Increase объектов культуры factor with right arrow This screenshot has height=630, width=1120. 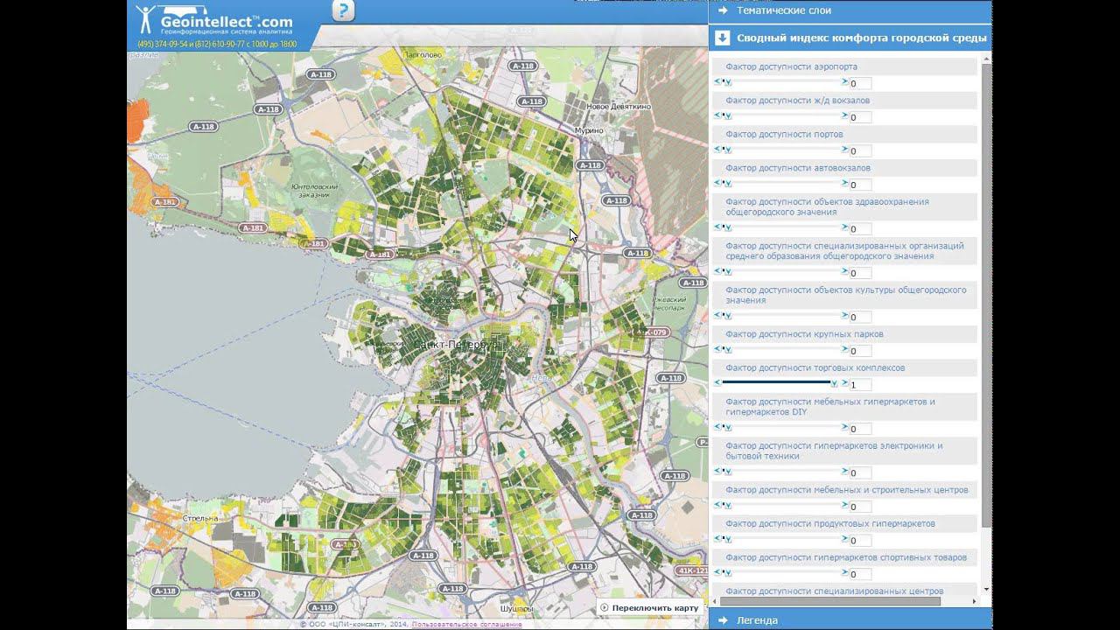pyautogui.click(x=844, y=315)
